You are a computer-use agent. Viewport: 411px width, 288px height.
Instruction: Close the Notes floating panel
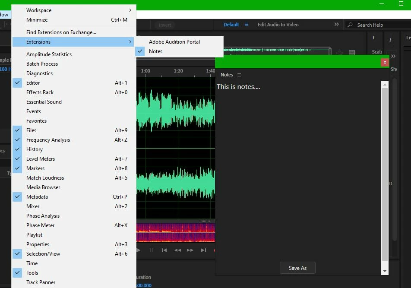tap(385, 62)
